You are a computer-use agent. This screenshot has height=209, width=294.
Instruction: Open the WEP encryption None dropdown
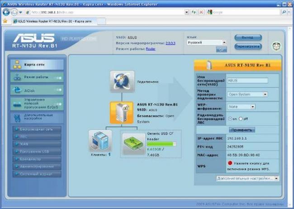pyautogui.click(x=241, y=107)
